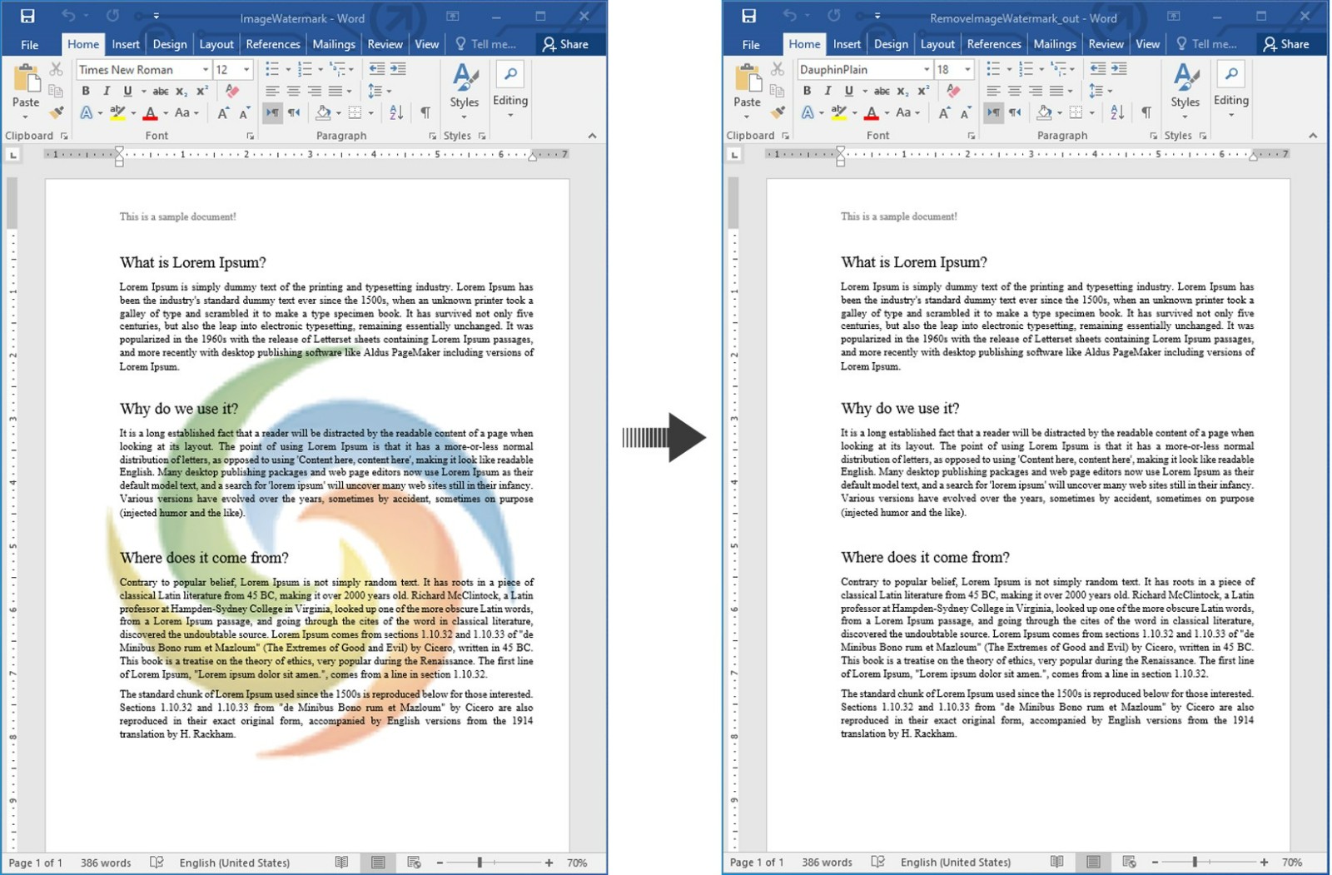
Task: Click the zoom slider in the right window's status bar
Action: 1195,863
